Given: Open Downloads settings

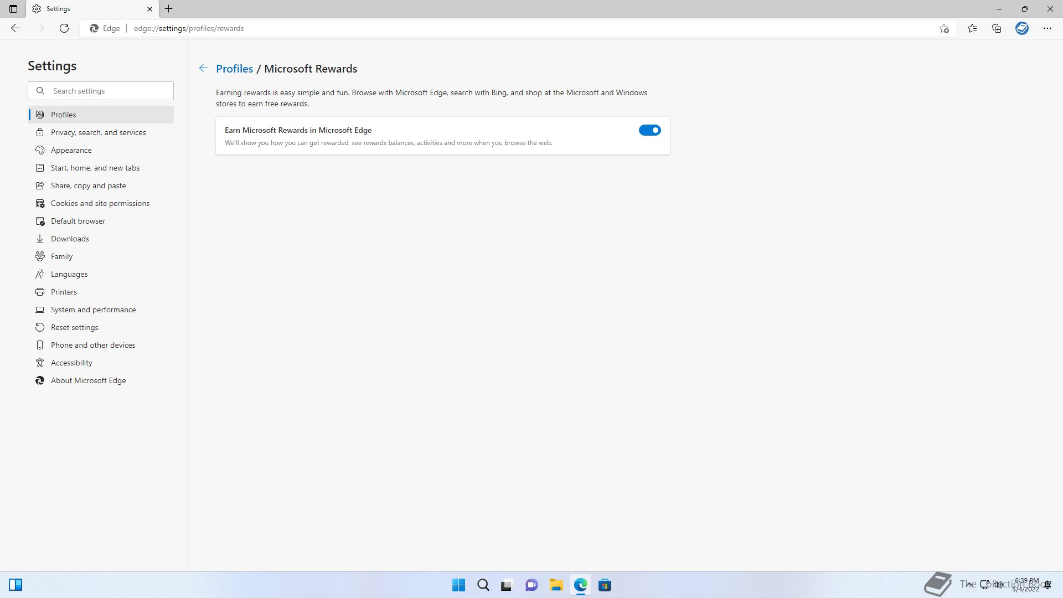Looking at the screenshot, I should click(x=101, y=239).
